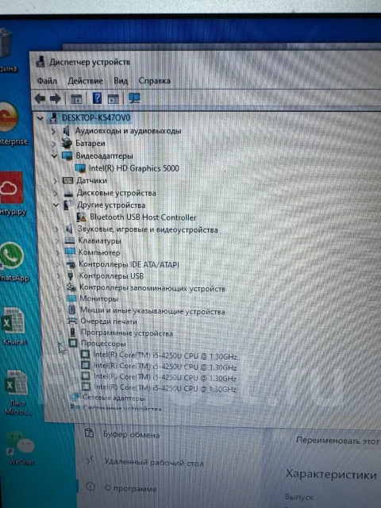Viewport: 381px width, 508px height.
Task: Open the Книга1 Excel file on desktop
Action: click(x=14, y=326)
